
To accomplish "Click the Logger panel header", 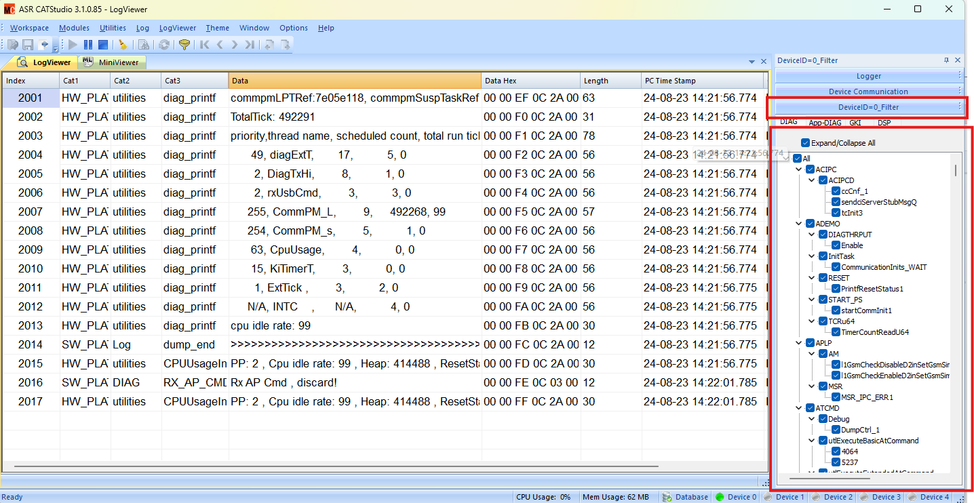I will click(x=868, y=77).
